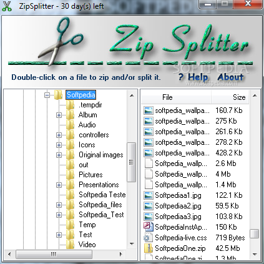Select the Softpedia-live.css file name
Viewport: 264px width, 264px height.
tap(181, 238)
